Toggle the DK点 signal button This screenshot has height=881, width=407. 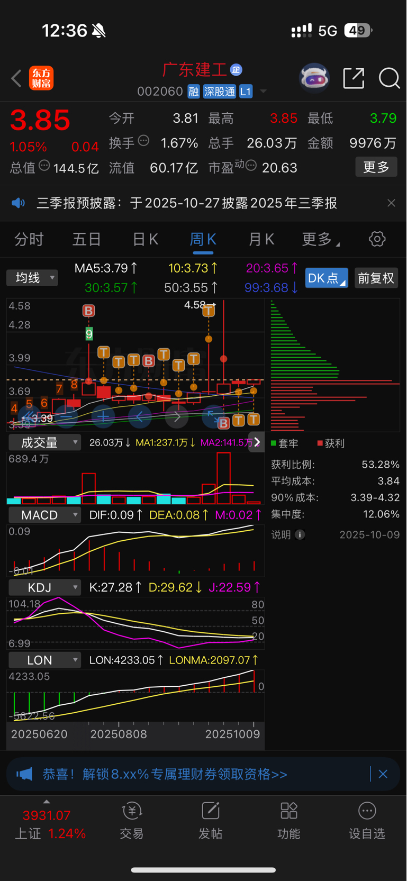pos(327,278)
